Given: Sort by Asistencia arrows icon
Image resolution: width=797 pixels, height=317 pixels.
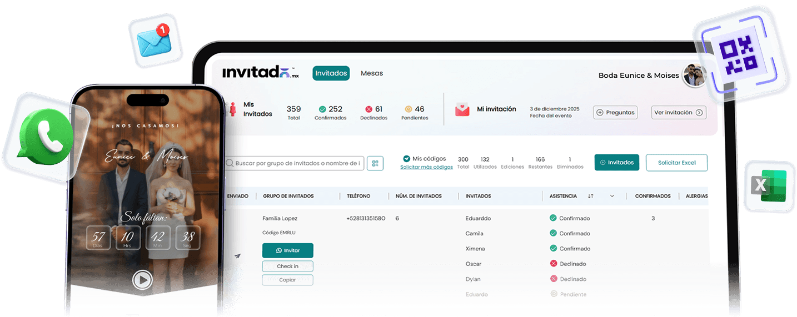Looking at the screenshot, I should pos(590,196).
